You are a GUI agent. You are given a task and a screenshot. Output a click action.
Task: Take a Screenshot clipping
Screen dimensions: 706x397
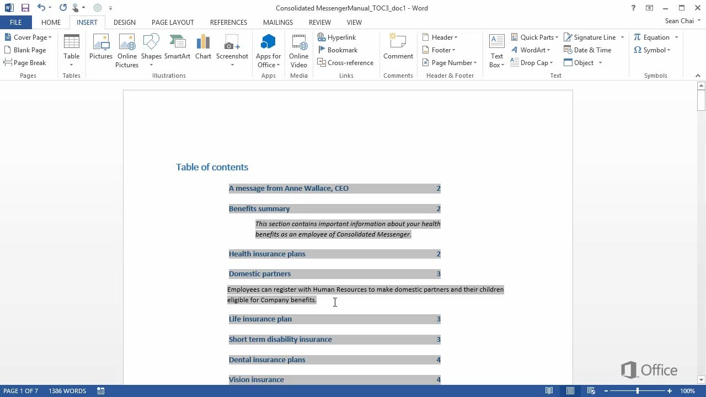(x=232, y=50)
